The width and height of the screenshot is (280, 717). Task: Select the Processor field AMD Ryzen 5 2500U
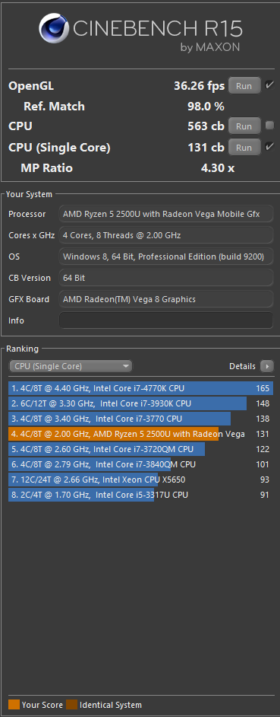coord(166,215)
